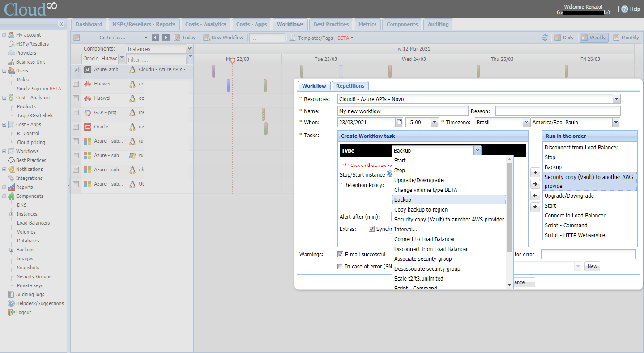Click the refresh icon in toolbar

(x=545, y=38)
